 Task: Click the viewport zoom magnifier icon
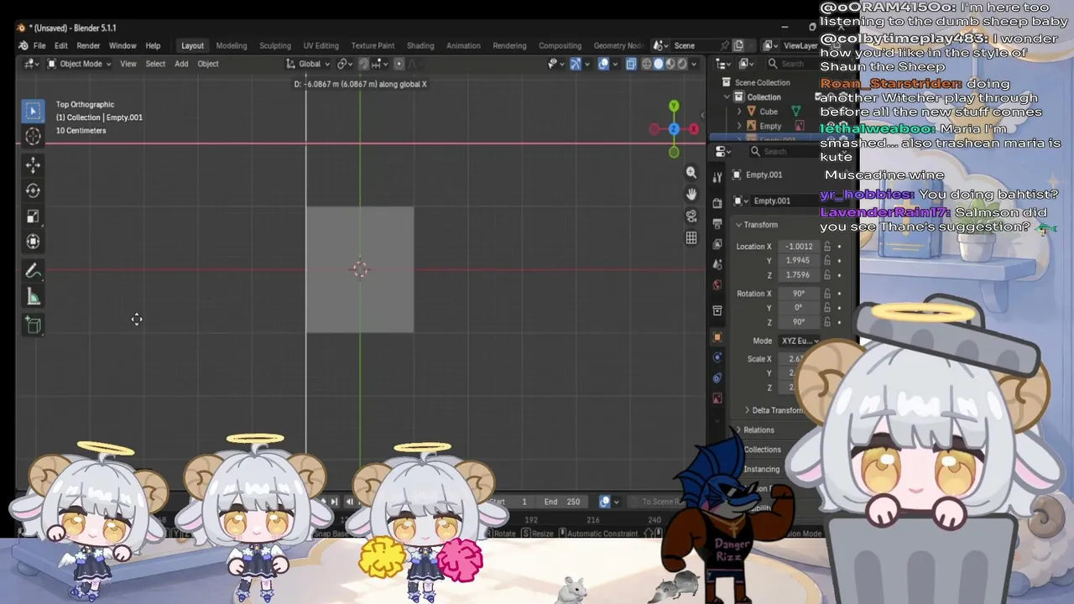tap(691, 172)
